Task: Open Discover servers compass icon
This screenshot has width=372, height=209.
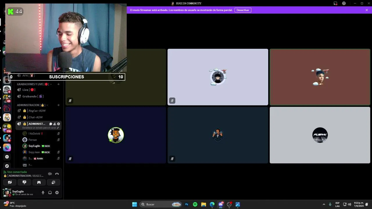Action: (x=7, y=166)
